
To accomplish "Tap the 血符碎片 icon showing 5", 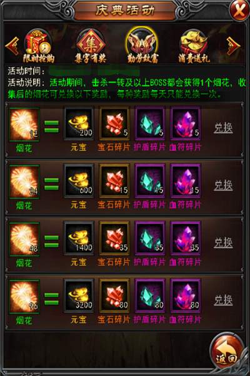I will point(185,123).
